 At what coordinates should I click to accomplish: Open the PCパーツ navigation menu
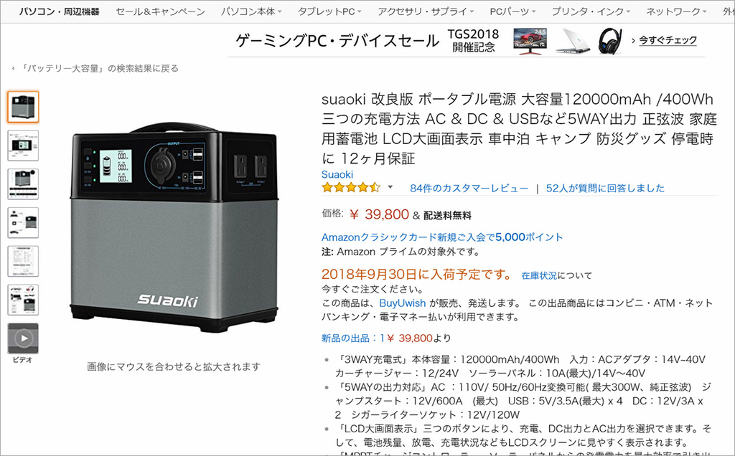512,11
